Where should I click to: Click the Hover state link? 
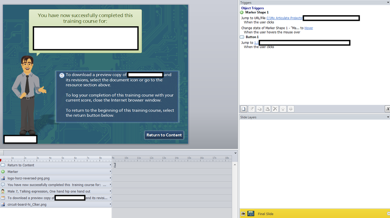309,28
